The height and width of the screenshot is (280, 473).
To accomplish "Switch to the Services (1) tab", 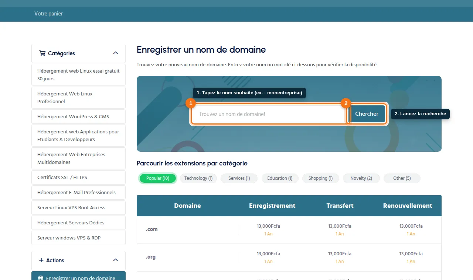I will [239, 178].
